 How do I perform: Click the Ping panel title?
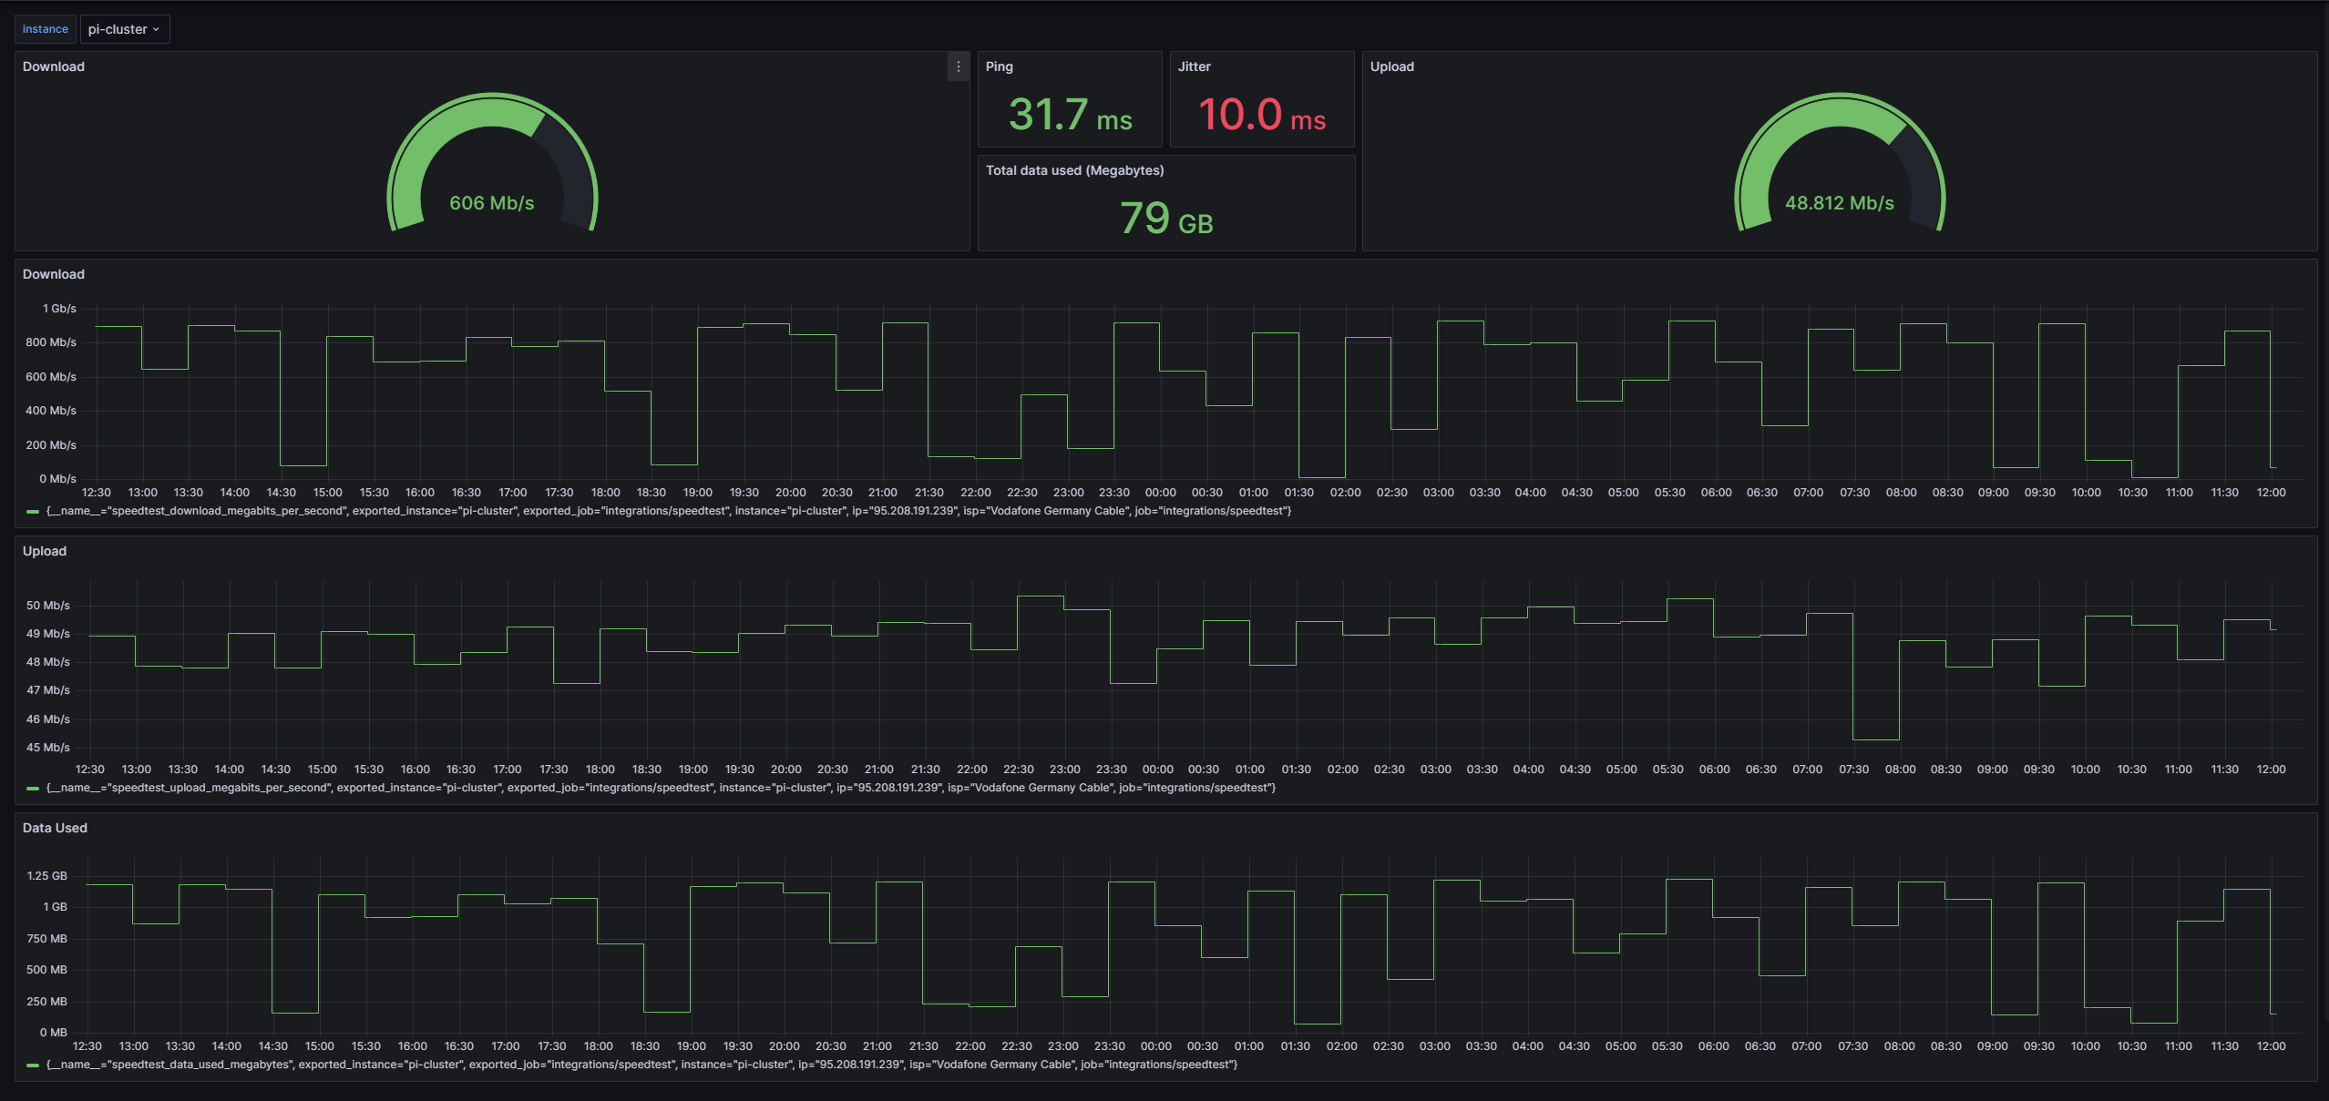click(999, 66)
